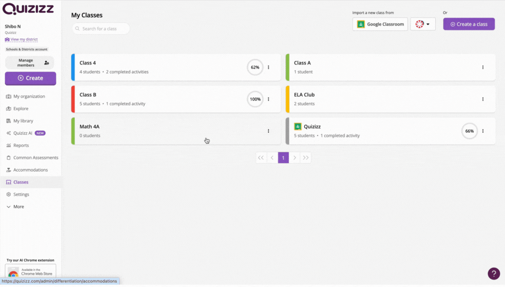This screenshot has width=505, height=287.
Task: Click '1 student' on Class A
Action: [x=303, y=72]
